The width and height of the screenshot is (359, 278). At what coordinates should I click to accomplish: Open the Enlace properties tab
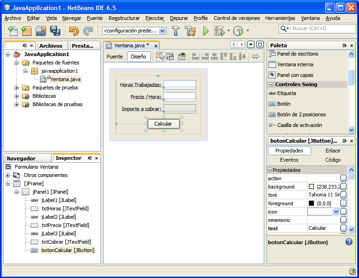[x=333, y=151]
